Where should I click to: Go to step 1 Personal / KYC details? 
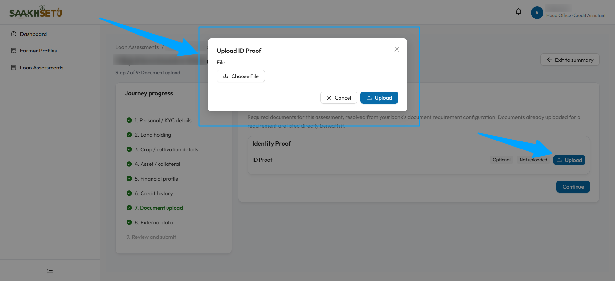point(163,120)
